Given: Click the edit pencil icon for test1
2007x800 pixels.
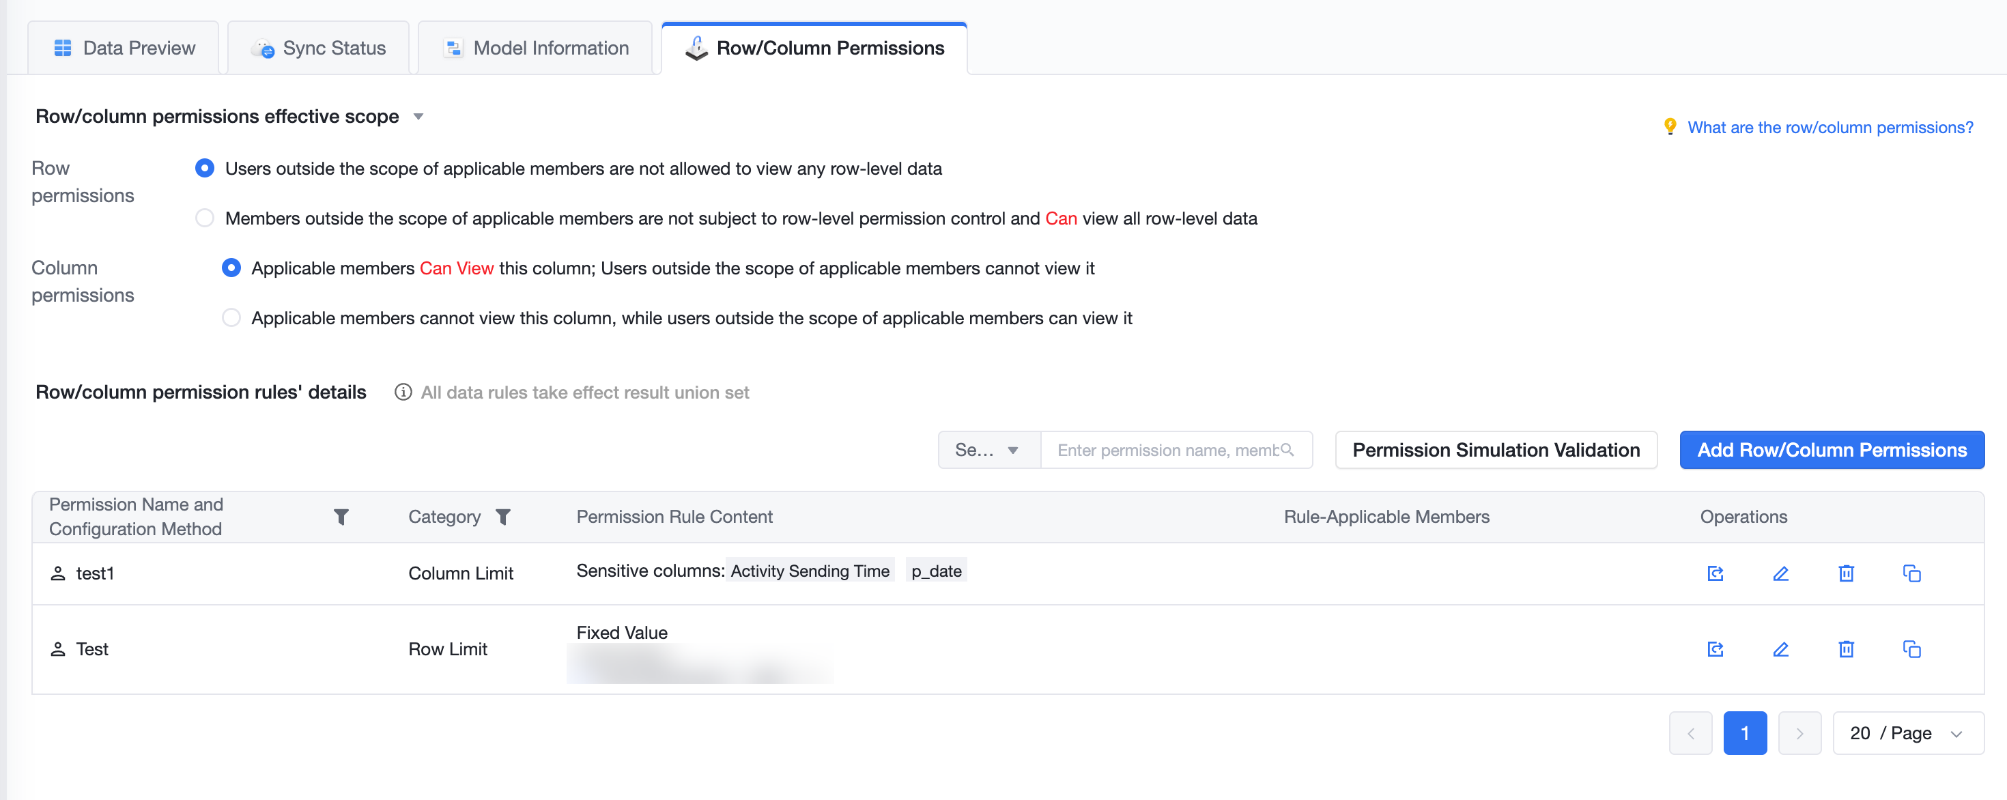Looking at the screenshot, I should pos(1780,573).
